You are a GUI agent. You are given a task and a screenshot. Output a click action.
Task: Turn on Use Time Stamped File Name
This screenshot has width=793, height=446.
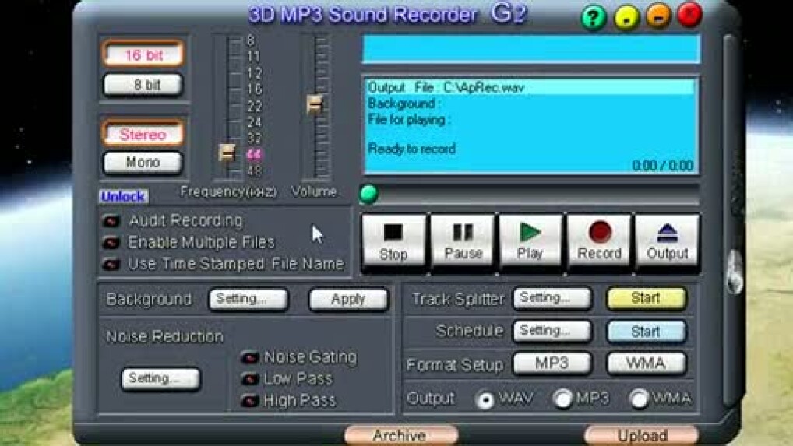point(112,265)
